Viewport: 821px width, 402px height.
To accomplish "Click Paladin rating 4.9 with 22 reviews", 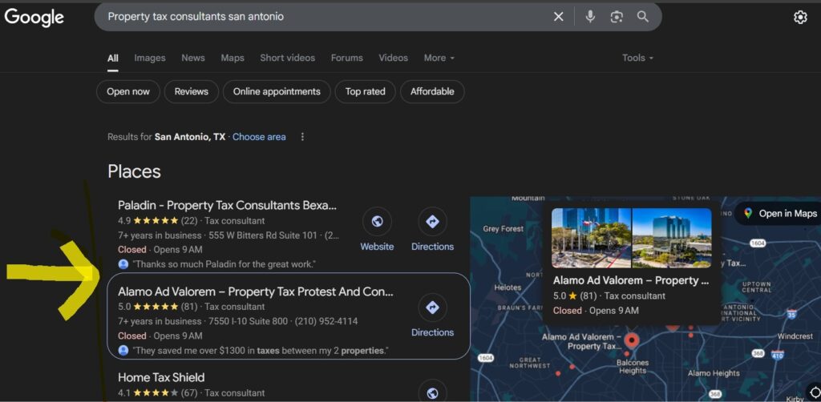I will (157, 220).
